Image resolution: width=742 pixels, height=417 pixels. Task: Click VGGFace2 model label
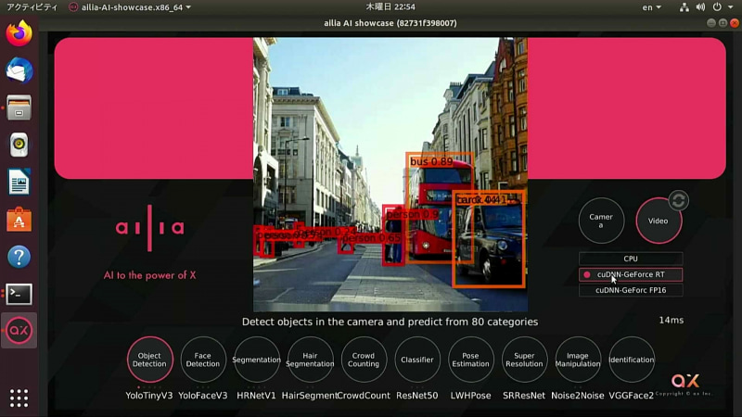point(632,396)
